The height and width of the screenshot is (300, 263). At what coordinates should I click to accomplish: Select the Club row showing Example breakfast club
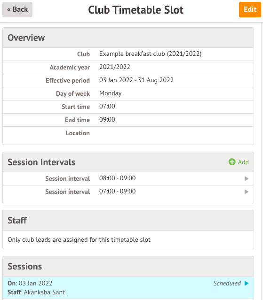click(128, 54)
